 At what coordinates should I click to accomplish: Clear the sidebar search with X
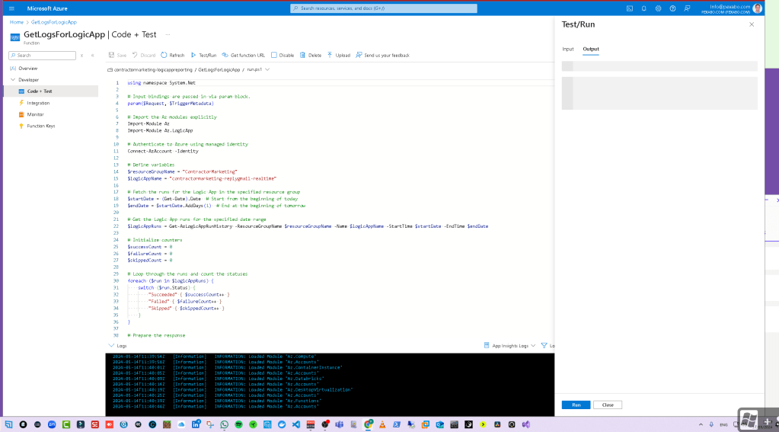82,55
